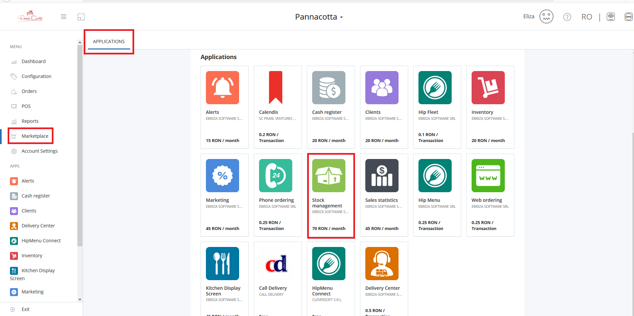Click the '70 RON / month' price text
The height and width of the screenshot is (316, 634).
pyautogui.click(x=329, y=229)
